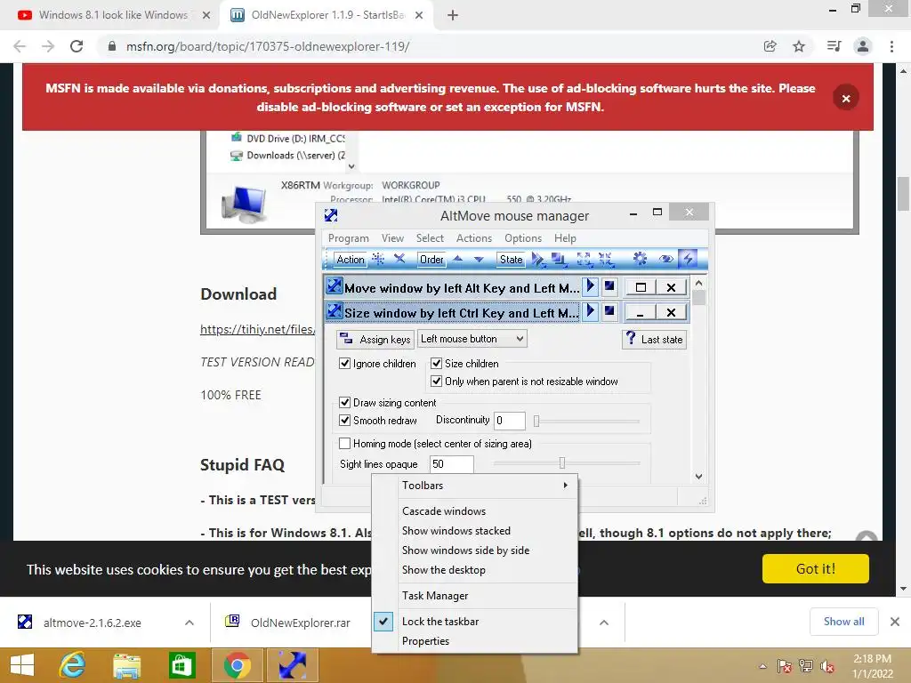911x683 pixels.
Task: Click the delete action X icon beside Action
Action: point(399,259)
